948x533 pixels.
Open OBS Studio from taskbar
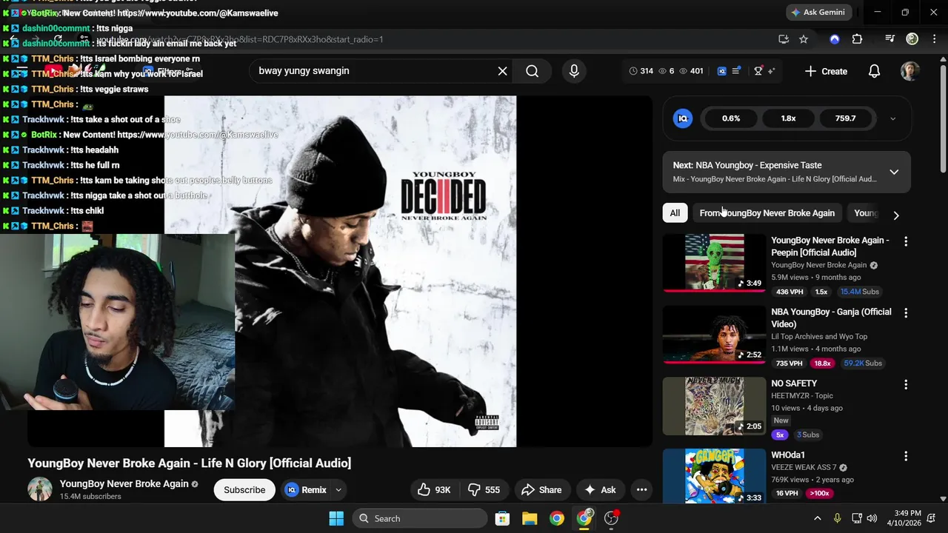click(x=612, y=518)
